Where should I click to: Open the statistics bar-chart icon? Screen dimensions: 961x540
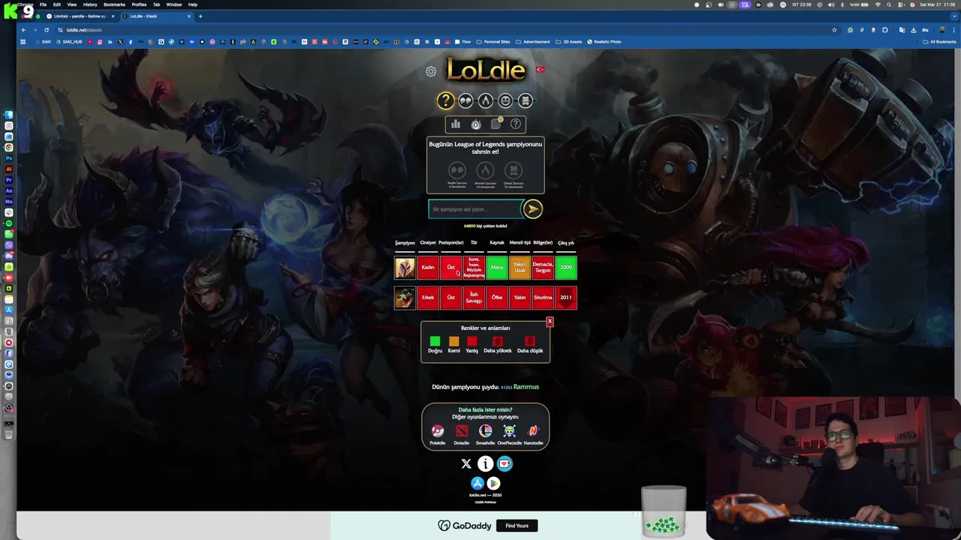(456, 124)
